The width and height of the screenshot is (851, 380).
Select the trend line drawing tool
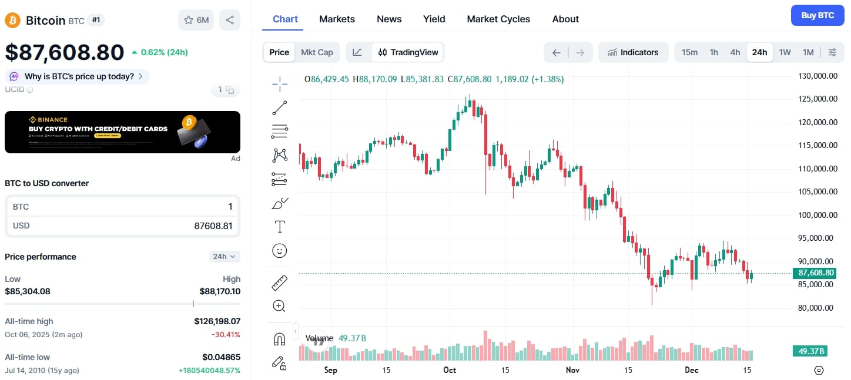[280, 107]
